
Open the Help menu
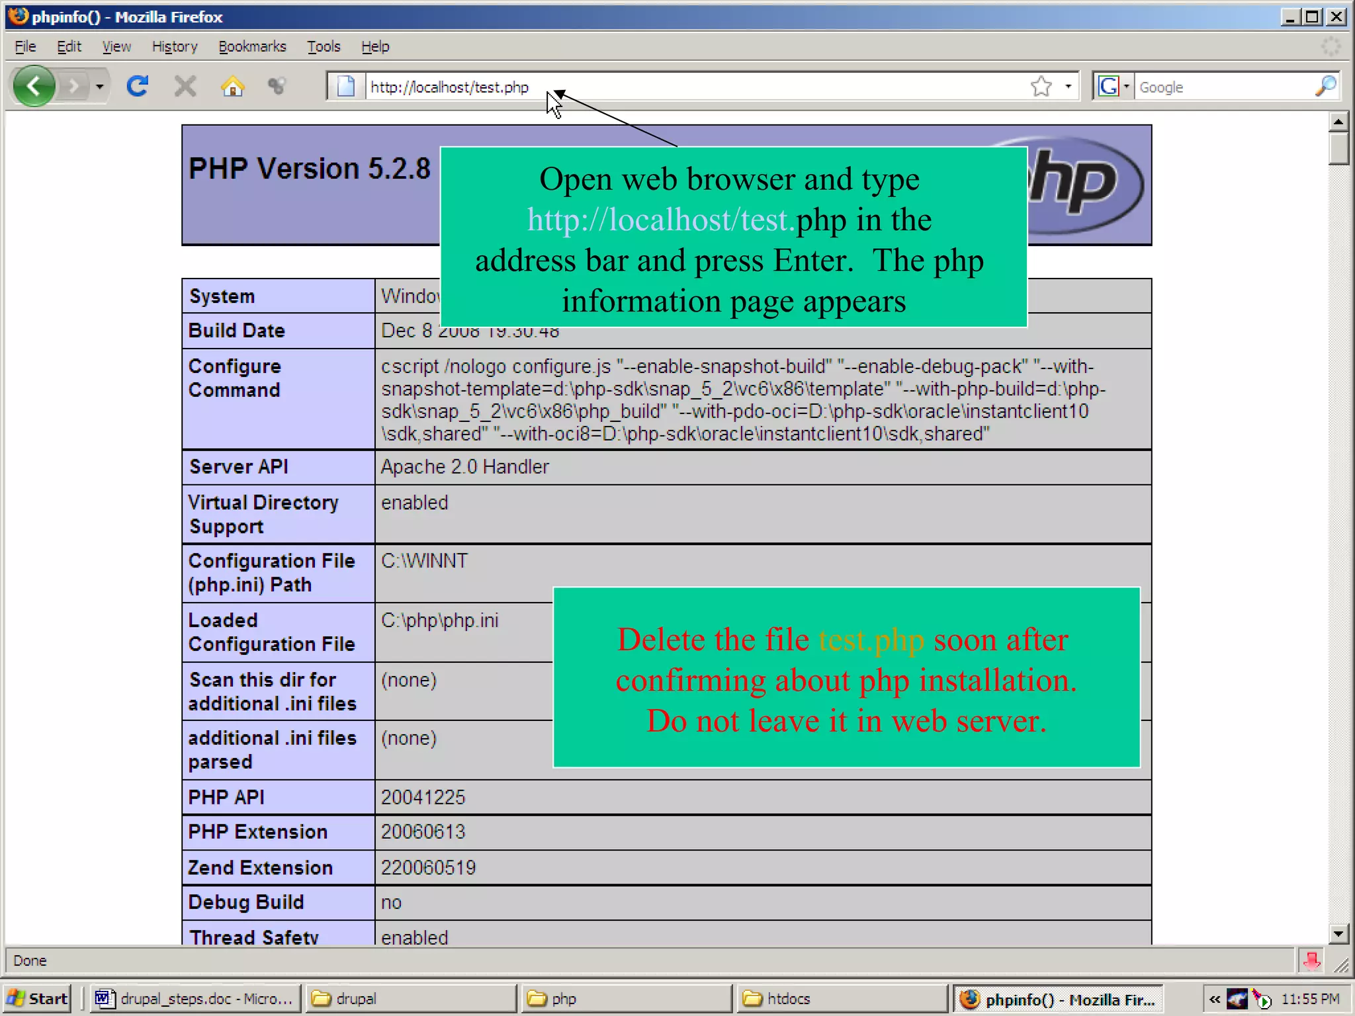tap(375, 46)
